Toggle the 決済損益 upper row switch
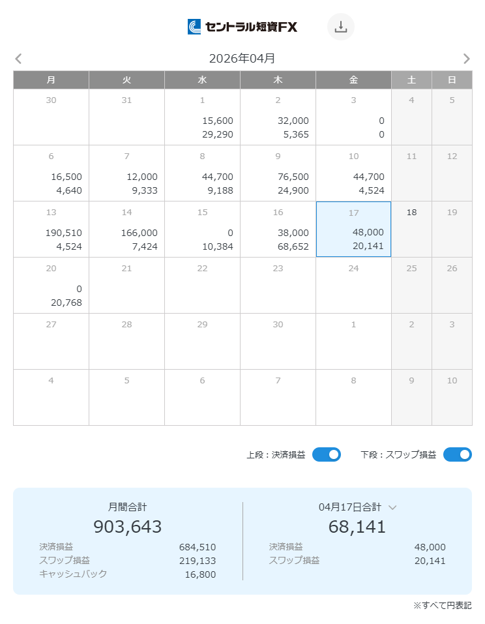The image size is (485, 624). pos(326,454)
